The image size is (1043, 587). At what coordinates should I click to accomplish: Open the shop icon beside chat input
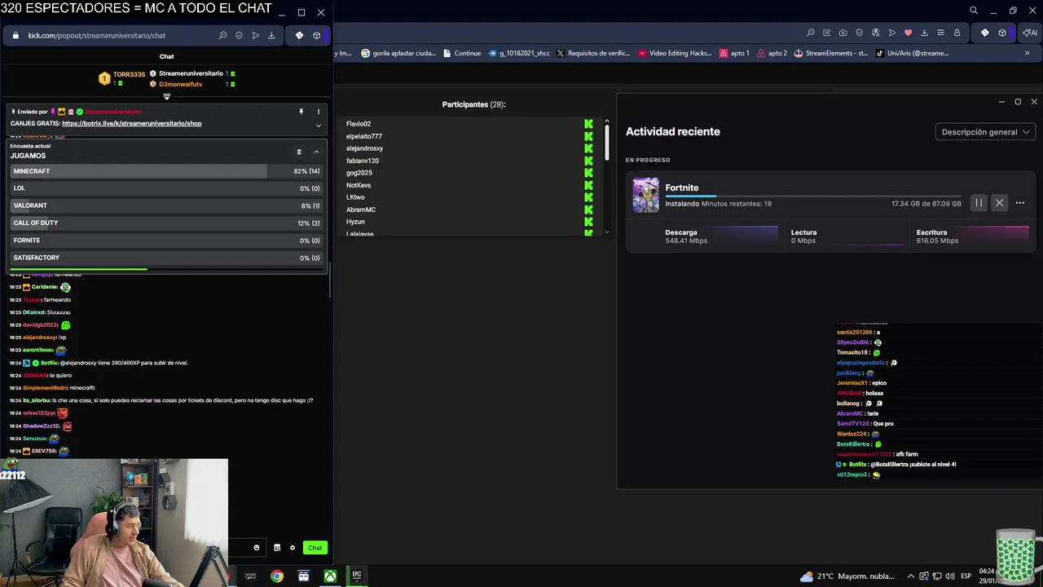click(x=277, y=548)
